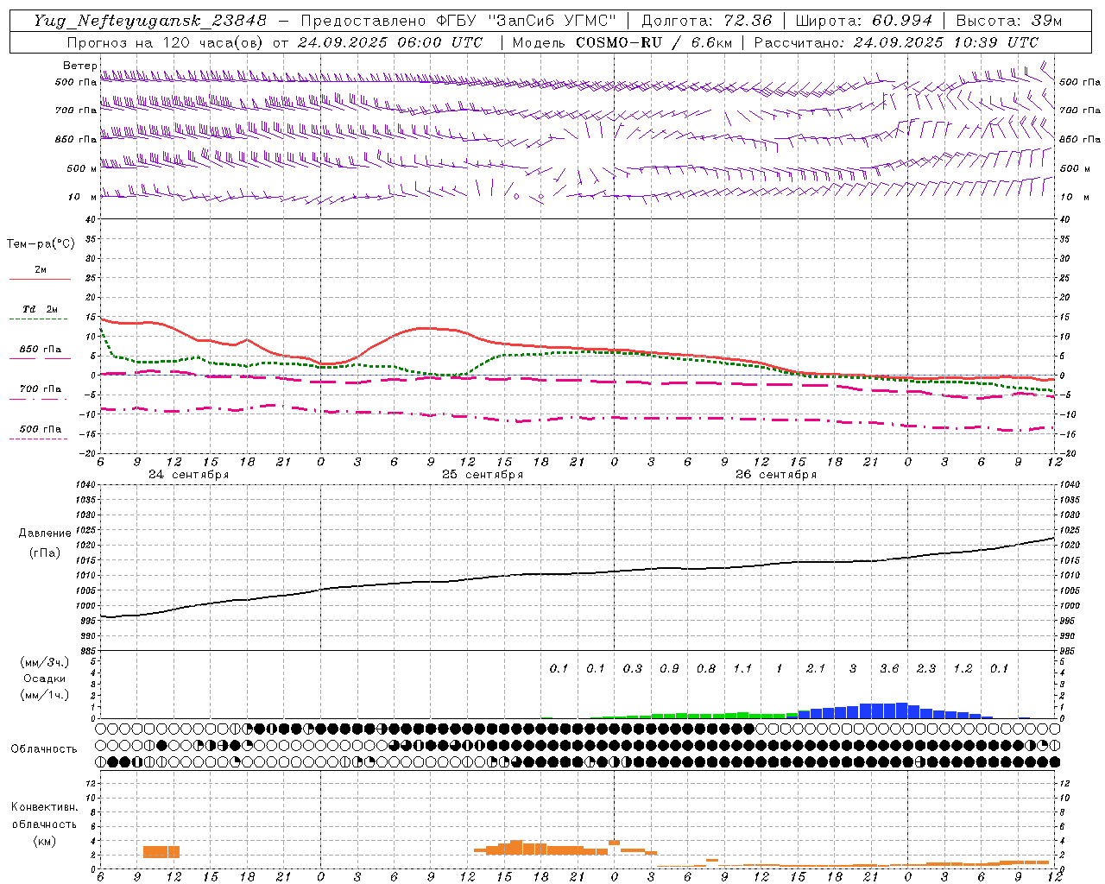Click the Высота: 39м value
This screenshot has width=1105, height=884.
[x=1009, y=21]
